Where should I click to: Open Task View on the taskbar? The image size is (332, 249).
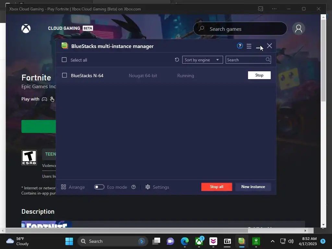[157, 241]
